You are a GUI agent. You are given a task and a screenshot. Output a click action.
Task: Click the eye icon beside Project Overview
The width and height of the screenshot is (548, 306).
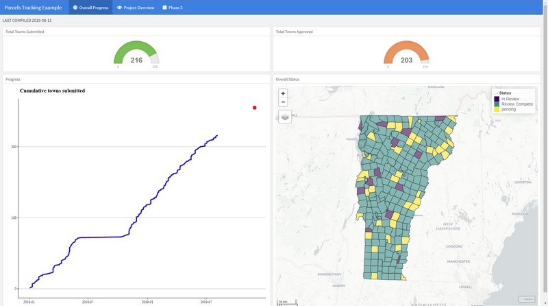tap(119, 8)
